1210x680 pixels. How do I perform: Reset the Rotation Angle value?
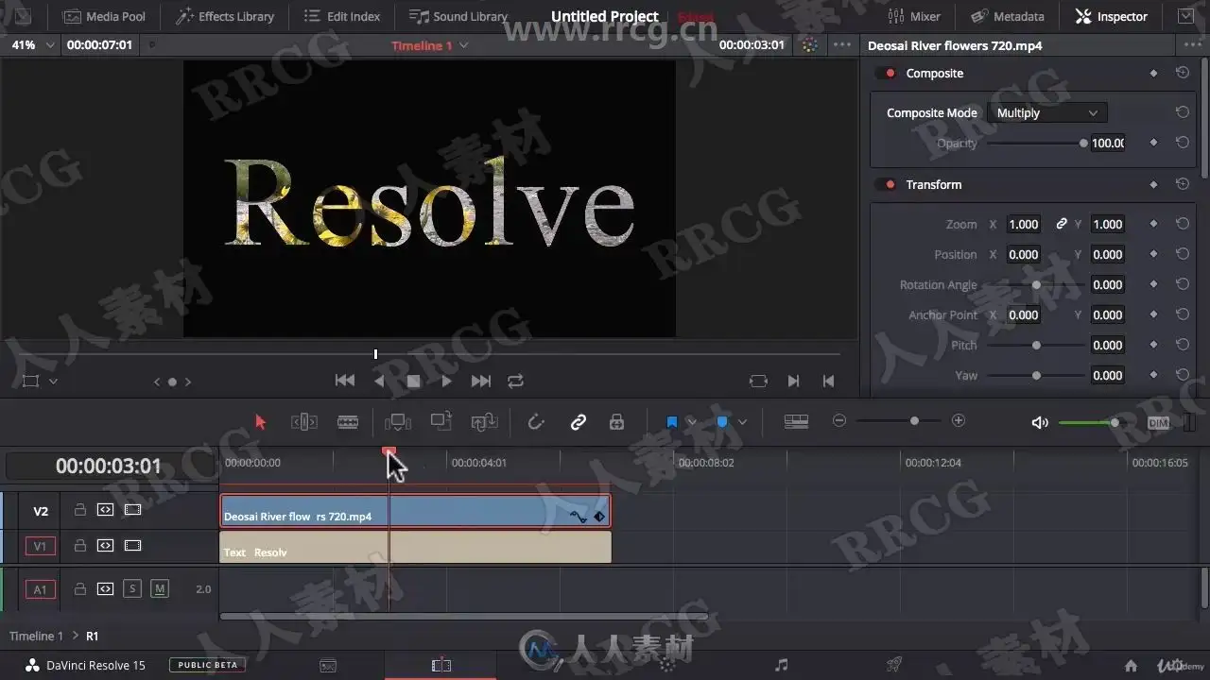coord(1182,284)
